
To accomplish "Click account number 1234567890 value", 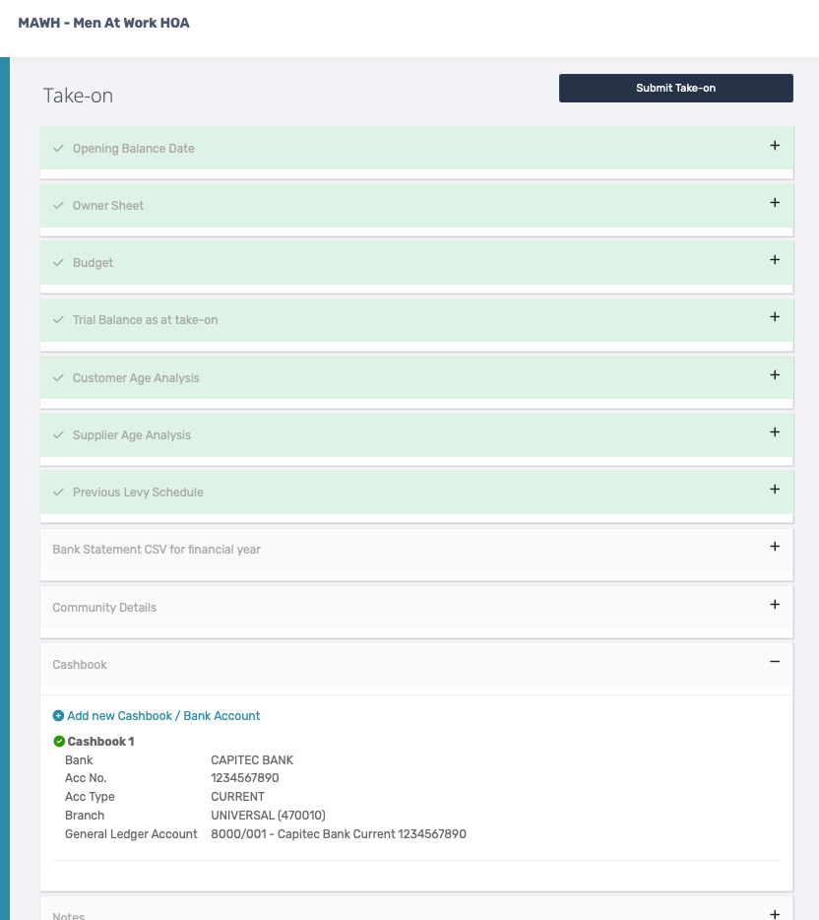I will point(245,778).
